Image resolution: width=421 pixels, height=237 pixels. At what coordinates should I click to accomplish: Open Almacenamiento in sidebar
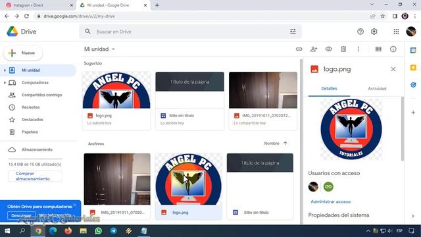(x=37, y=149)
